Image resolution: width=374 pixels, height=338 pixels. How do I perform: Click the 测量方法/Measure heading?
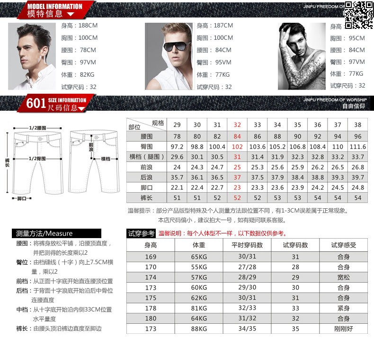pos(56,233)
